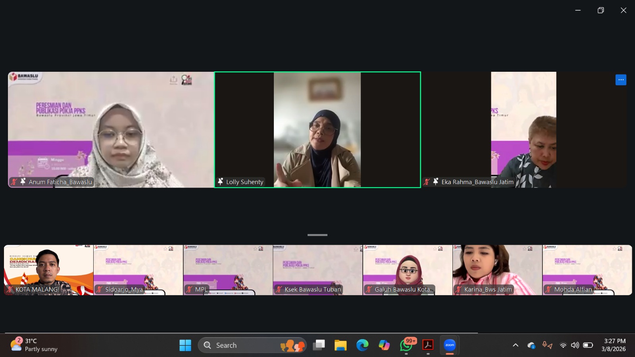Select Eka Rahma_Bawaslu Jatim's video tile

pyautogui.click(x=524, y=130)
